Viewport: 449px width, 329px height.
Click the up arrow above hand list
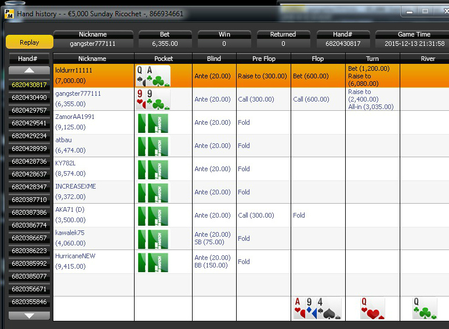pyautogui.click(x=29, y=70)
